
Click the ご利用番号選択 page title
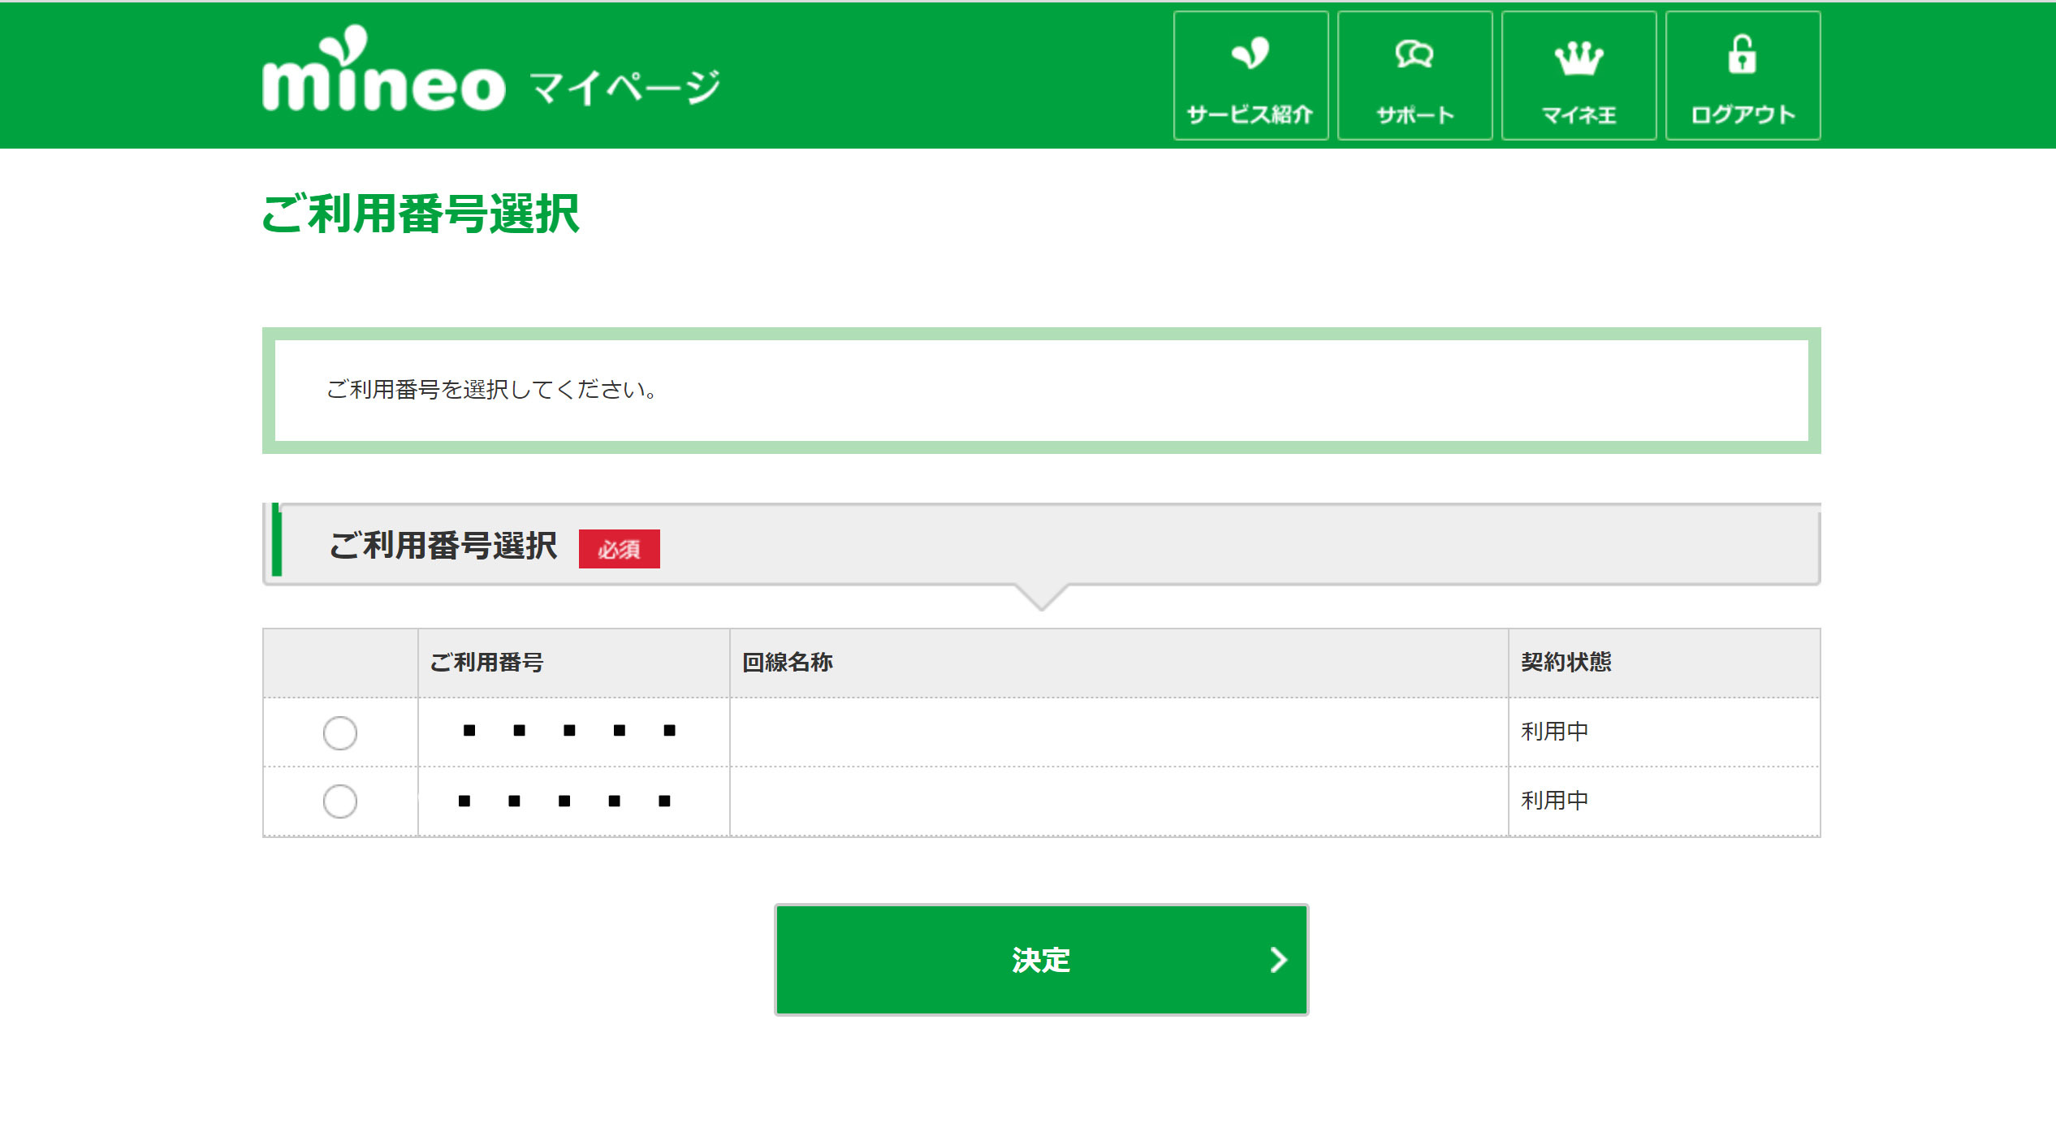pos(420,214)
